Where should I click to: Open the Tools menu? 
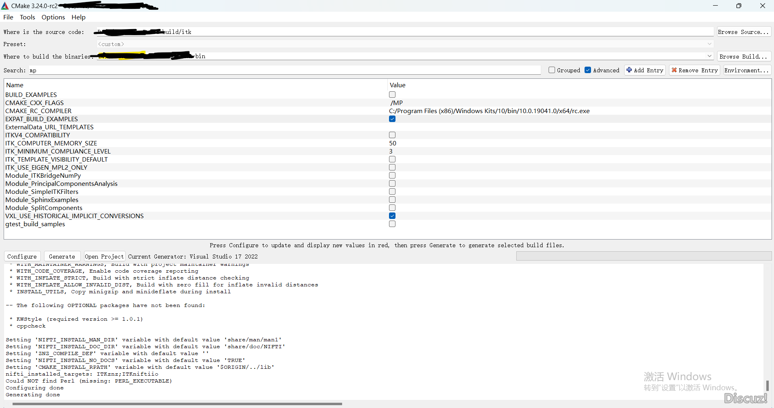27,17
